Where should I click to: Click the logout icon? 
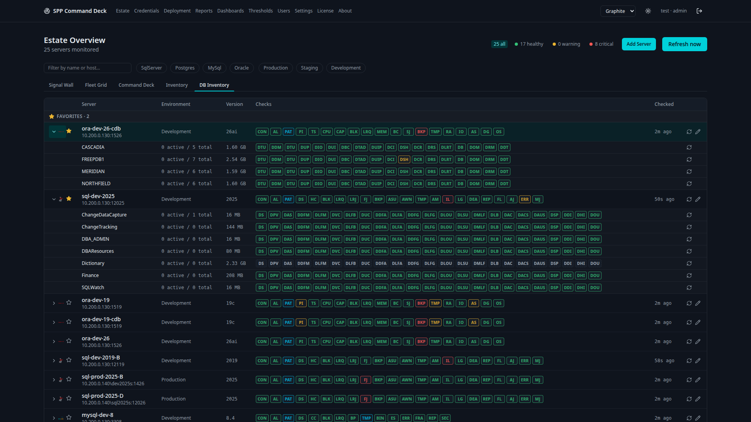tap(699, 11)
